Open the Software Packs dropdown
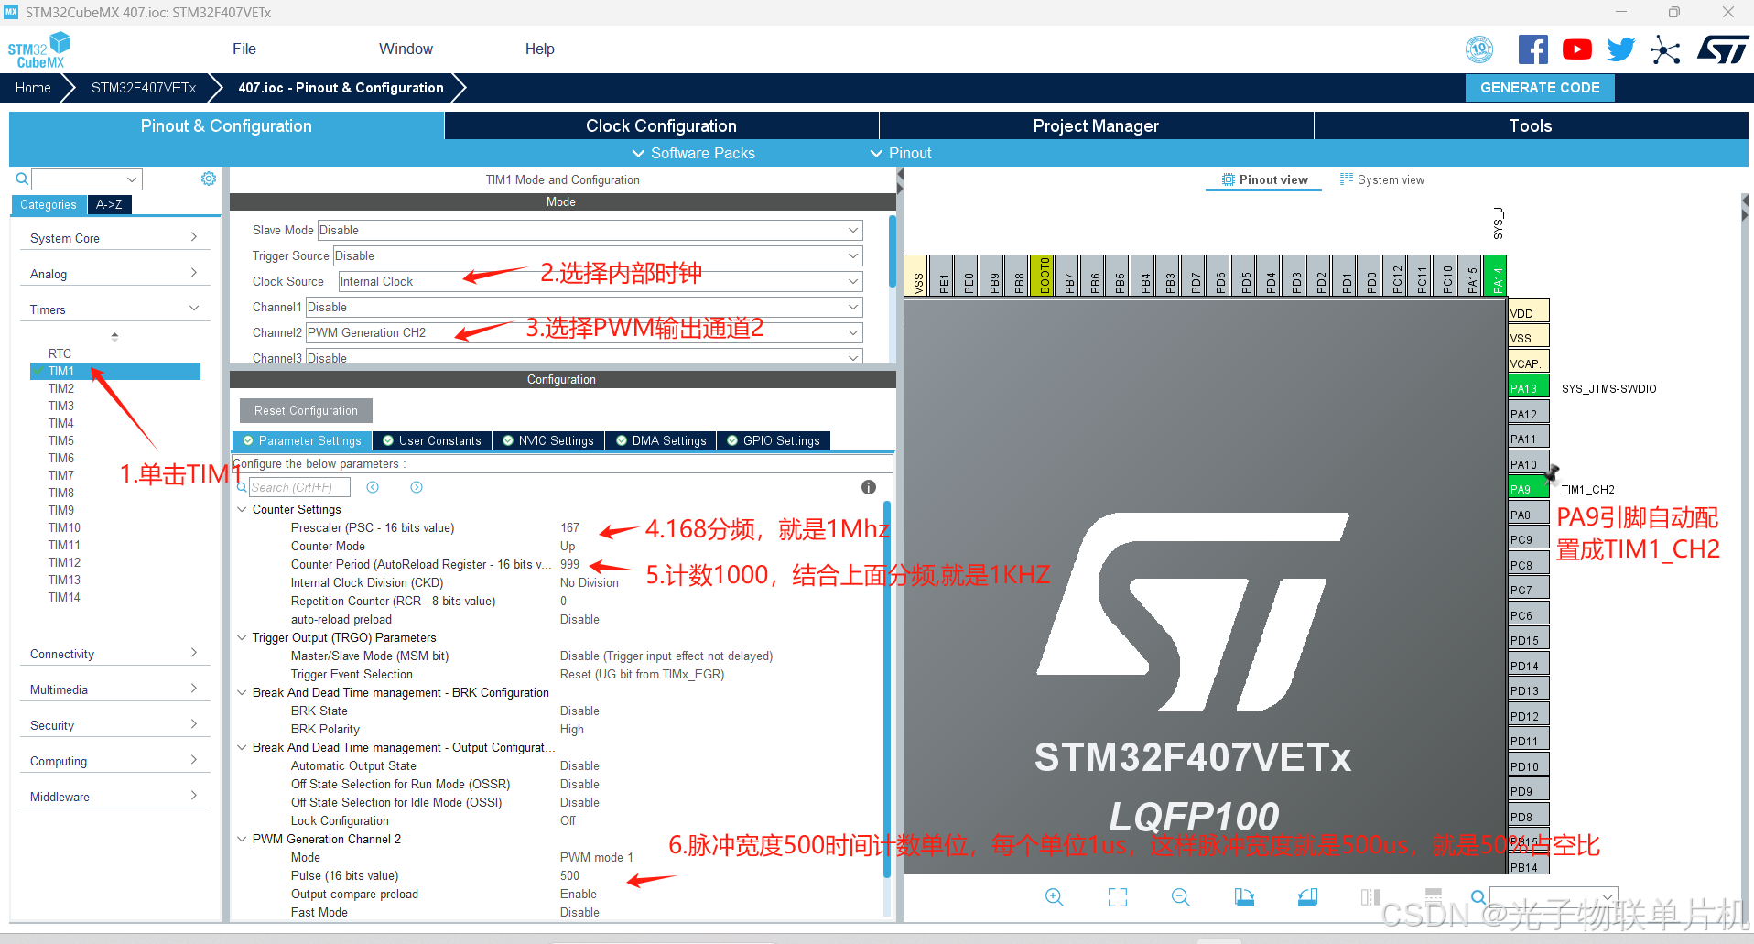The height and width of the screenshot is (944, 1754). pos(693,153)
